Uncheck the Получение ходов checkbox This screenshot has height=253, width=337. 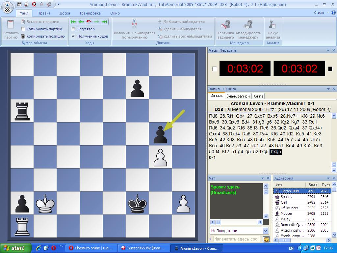click(x=74, y=36)
